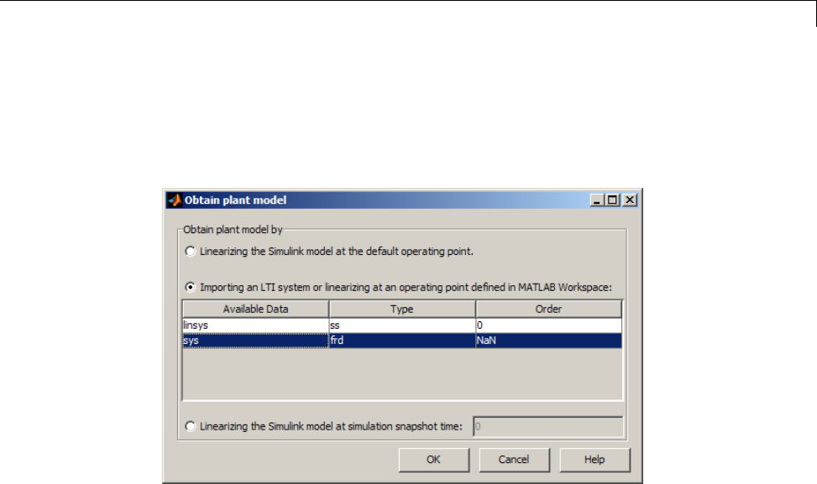The height and width of the screenshot is (484, 817).
Task: Click the Type column header
Action: [x=402, y=310]
